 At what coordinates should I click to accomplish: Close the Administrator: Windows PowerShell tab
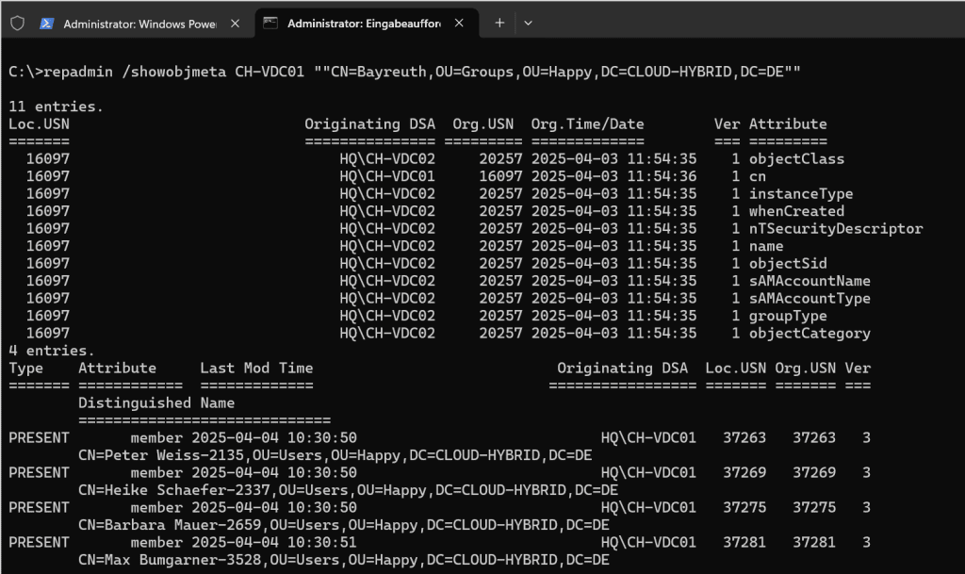point(236,24)
